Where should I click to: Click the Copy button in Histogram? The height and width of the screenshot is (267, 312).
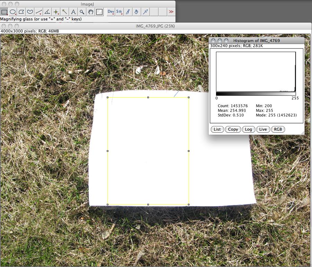[233, 129]
